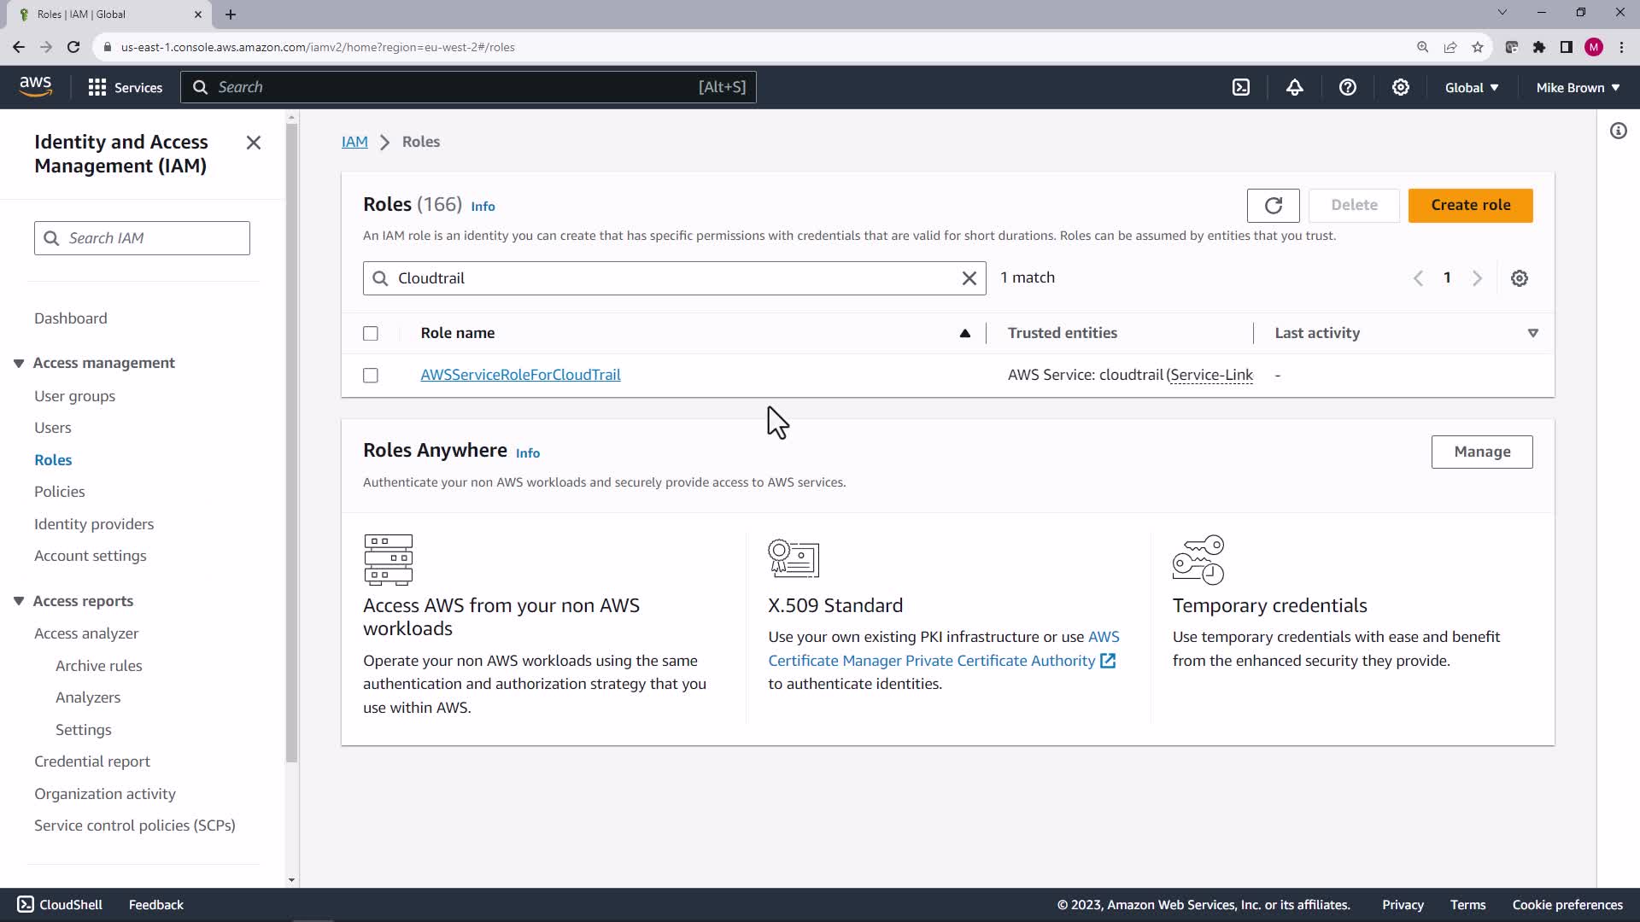This screenshot has width=1640, height=922.
Task: Sort the table by the Role name column
Action: 458,333
